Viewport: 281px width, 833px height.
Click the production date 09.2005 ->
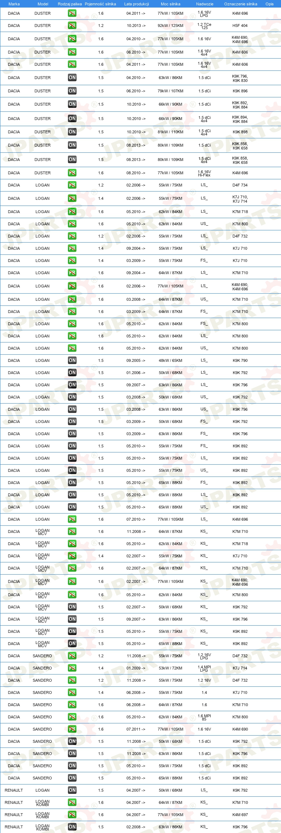[x=136, y=360]
